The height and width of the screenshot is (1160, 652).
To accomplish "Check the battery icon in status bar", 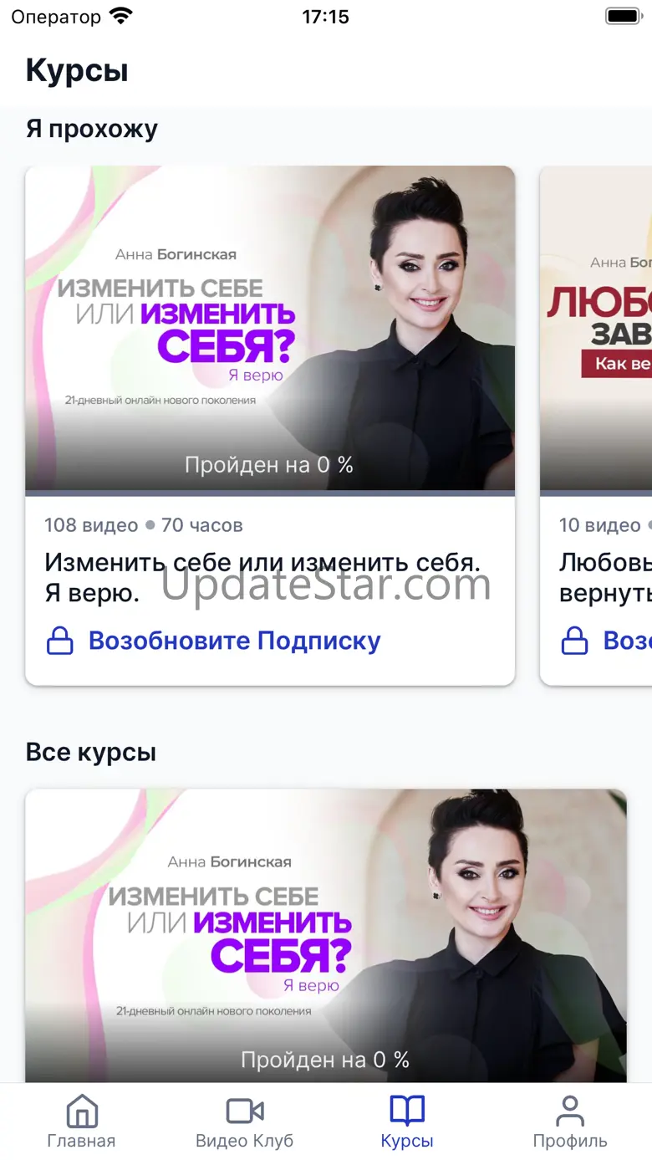I will point(622,16).
